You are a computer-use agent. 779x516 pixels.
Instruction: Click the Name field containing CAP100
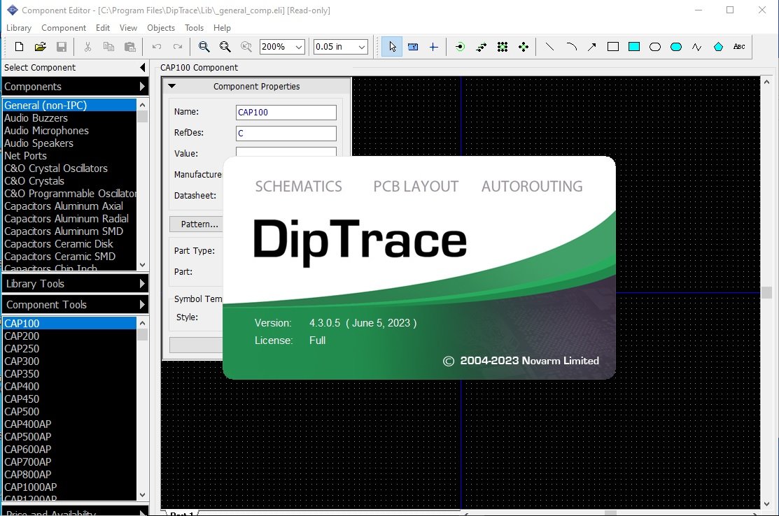(x=286, y=112)
